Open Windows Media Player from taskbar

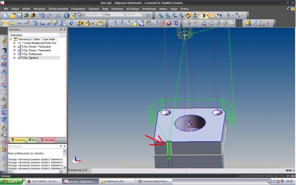tap(154, 182)
